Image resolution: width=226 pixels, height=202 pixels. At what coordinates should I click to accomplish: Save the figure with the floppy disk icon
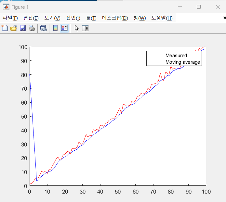point(23,28)
